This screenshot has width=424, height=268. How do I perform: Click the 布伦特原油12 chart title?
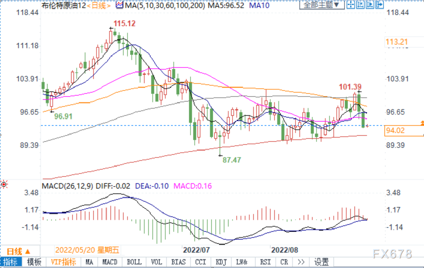(x=64, y=6)
